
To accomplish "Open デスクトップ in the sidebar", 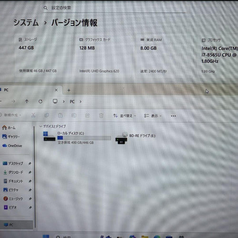I will point(13,163).
